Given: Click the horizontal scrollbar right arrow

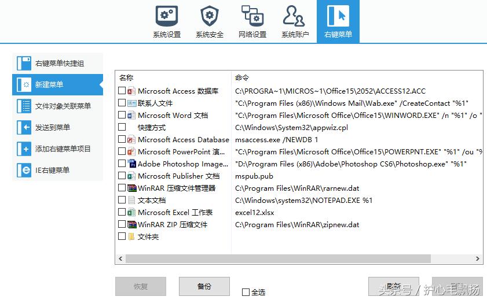Looking at the screenshot, I should (478, 258).
